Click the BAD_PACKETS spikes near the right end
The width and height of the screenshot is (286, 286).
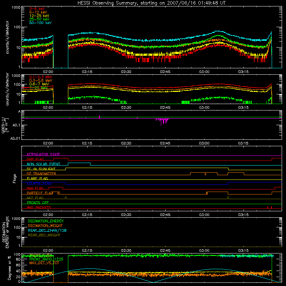click(270, 207)
